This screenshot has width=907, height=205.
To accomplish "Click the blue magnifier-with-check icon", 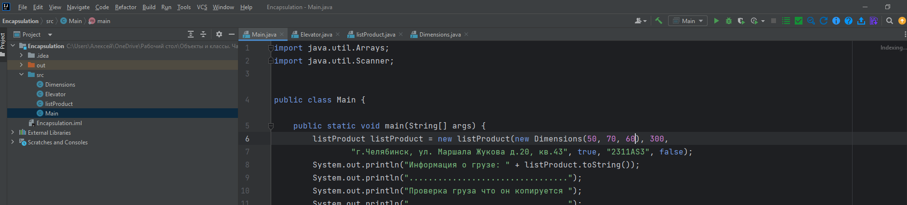I will coord(811,21).
